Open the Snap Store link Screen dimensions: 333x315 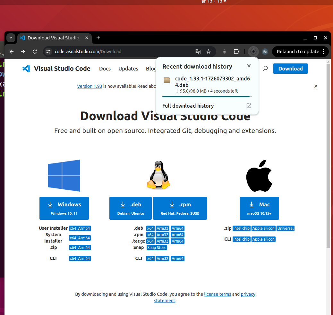(157, 247)
